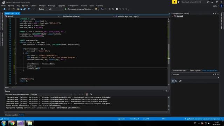The width and height of the screenshot is (224, 126).
Task: Open the Сборка menu
Action: click(34, 6)
